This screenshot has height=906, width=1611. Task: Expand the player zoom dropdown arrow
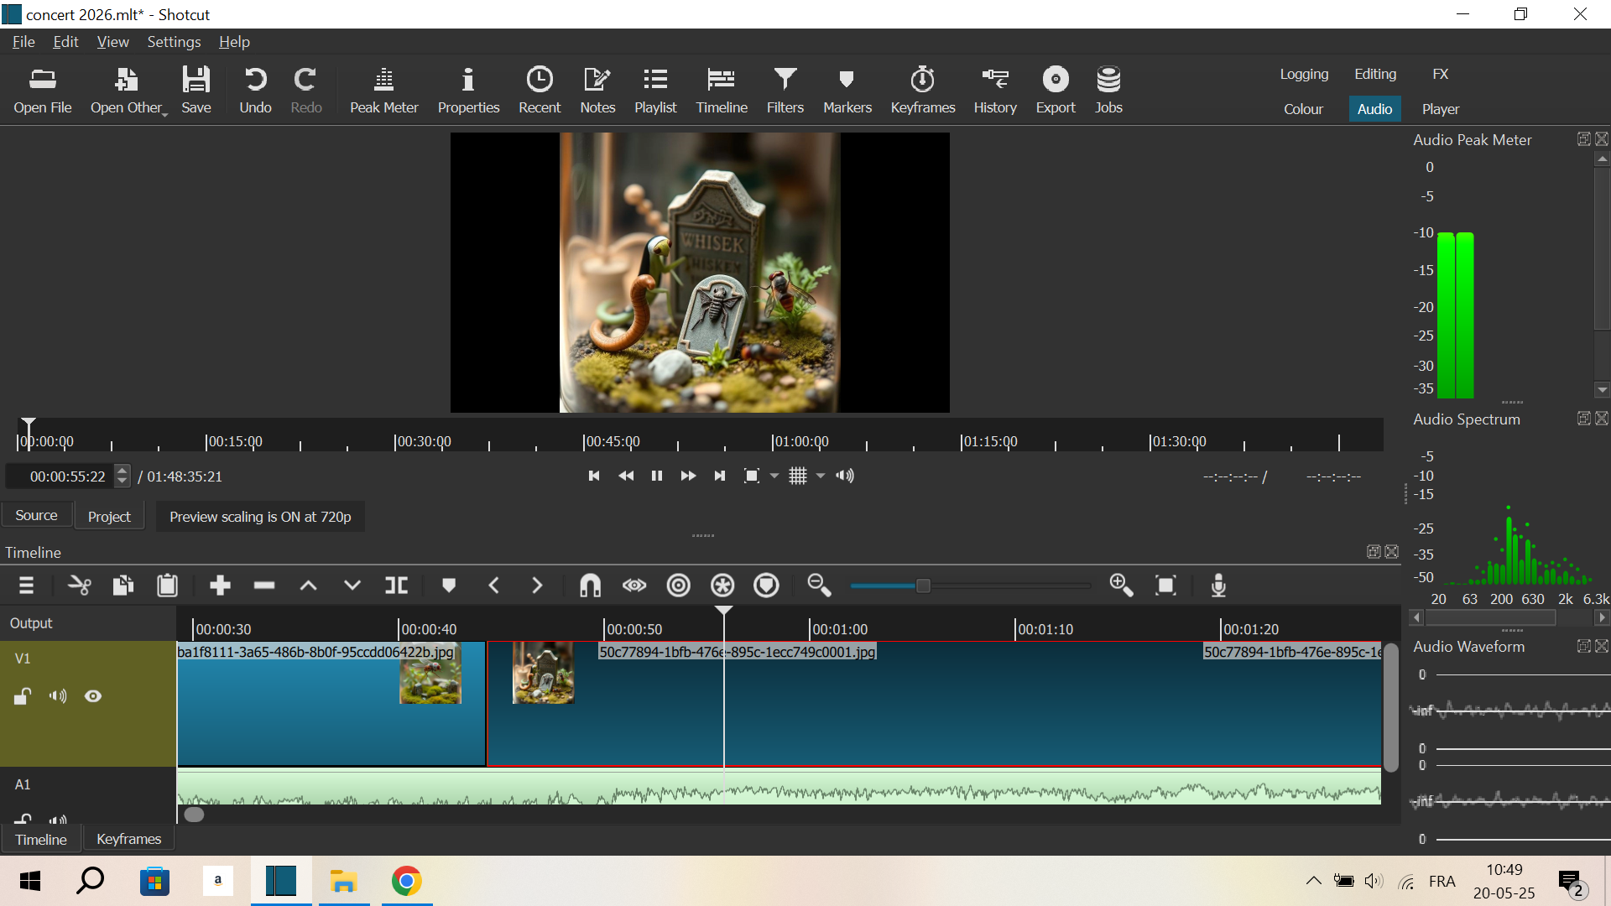click(x=774, y=476)
